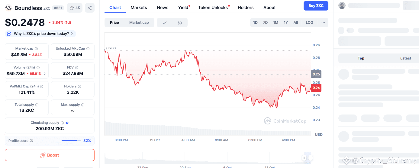The image size is (419, 168).
Task: Toggle chart to Market cap view
Action: [x=139, y=23]
